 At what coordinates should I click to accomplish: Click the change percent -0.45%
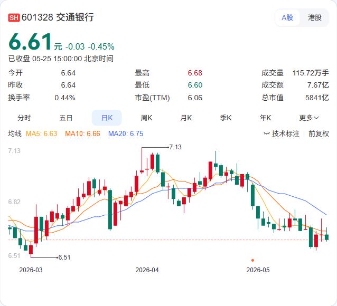[101, 46]
